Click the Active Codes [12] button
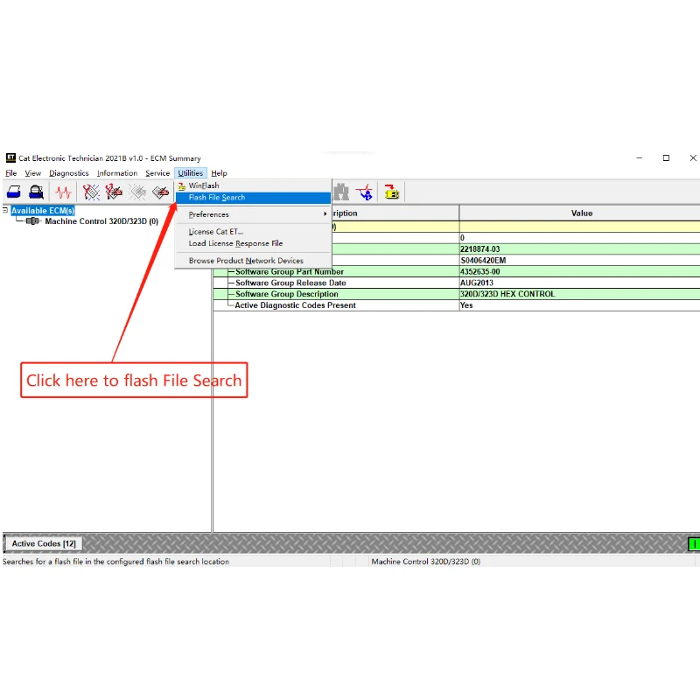Viewport: 700px width, 700px height. point(44,543)
